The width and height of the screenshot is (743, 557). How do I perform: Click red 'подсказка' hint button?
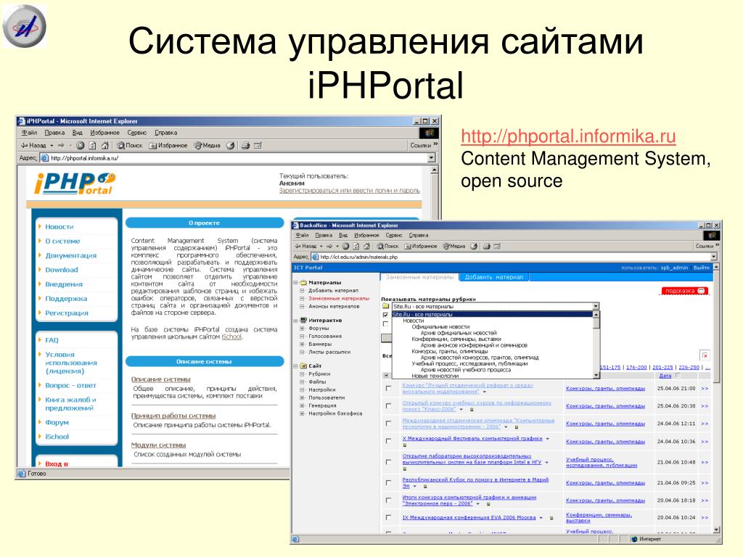[x=685, y=291]
